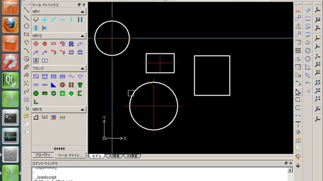The height and width of the screenshot is (181, 323).
Task: Close the コマンド ウィンドウ panel
Action: point(291,163)
